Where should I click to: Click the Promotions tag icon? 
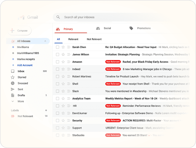tap(131, 28)
